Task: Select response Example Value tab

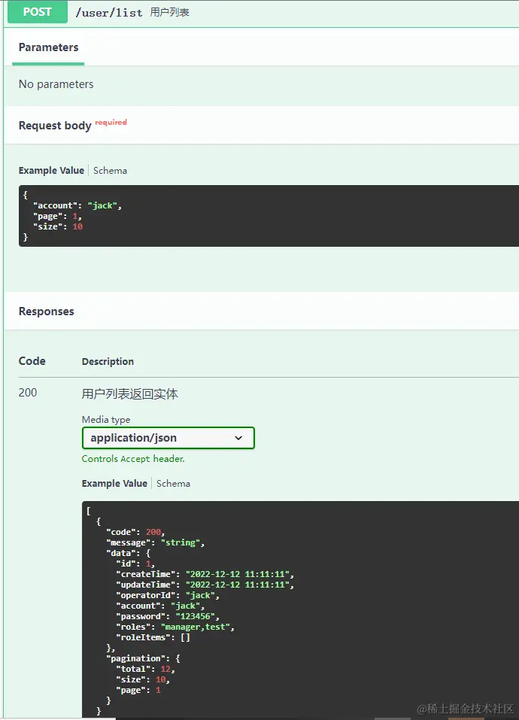Action: [x=114, y=484]
